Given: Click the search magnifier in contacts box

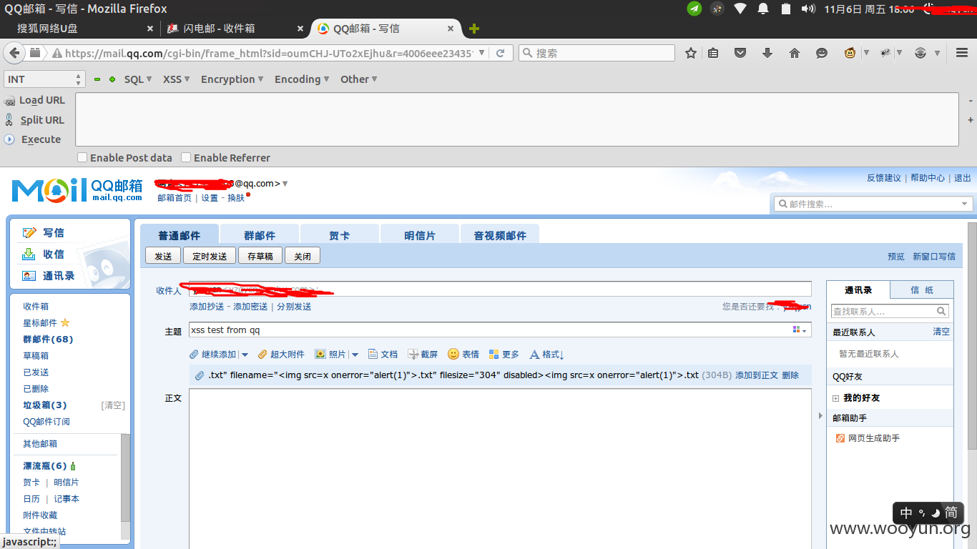Looking at the screenshot, I should coord(941,311).
